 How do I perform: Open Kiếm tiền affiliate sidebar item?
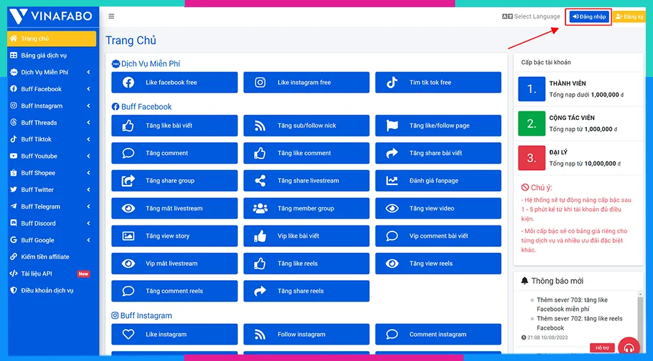tap(52, 257)
